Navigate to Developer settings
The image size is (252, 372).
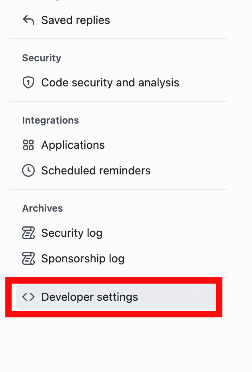point(90,297)
